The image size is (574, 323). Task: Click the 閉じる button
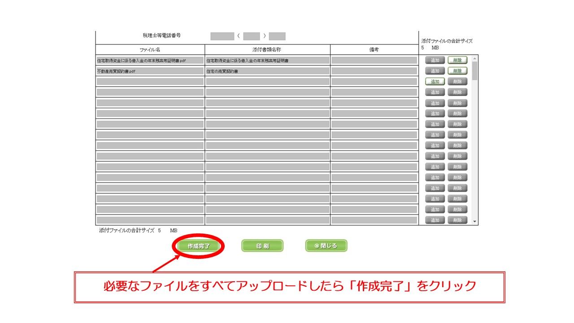coord(326,246)
